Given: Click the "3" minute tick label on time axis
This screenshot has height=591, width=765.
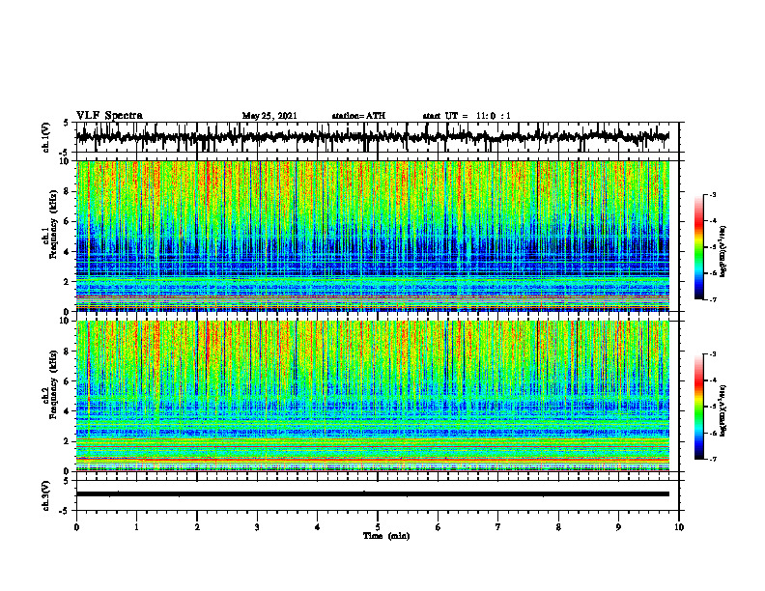Looking at the screenshot, I should coord(257,527).
